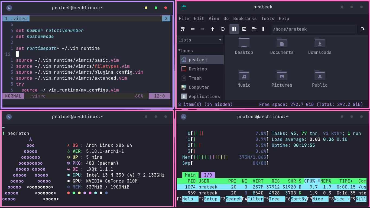
Task: Sort htop by PID column header
Action: click(x=192, y=181)
